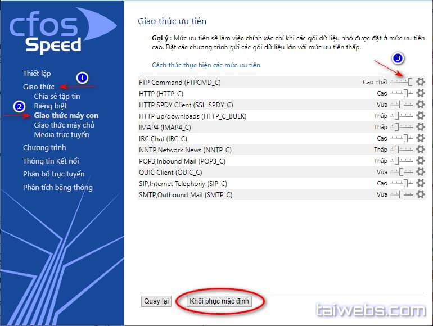Open gear settings for IMAP4 row

(420, 127)
